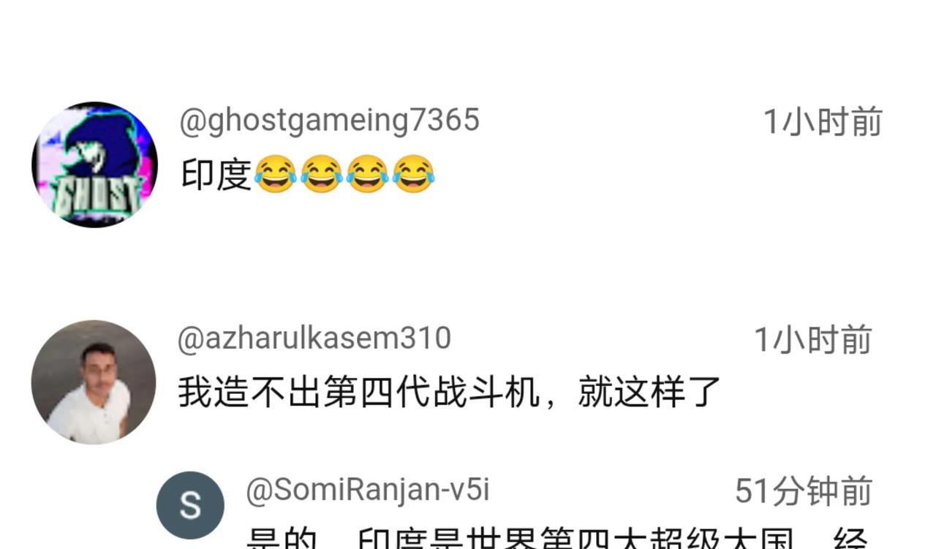Tap azharulkasem310's profile photo
The image size is (936, 549).
94,382
